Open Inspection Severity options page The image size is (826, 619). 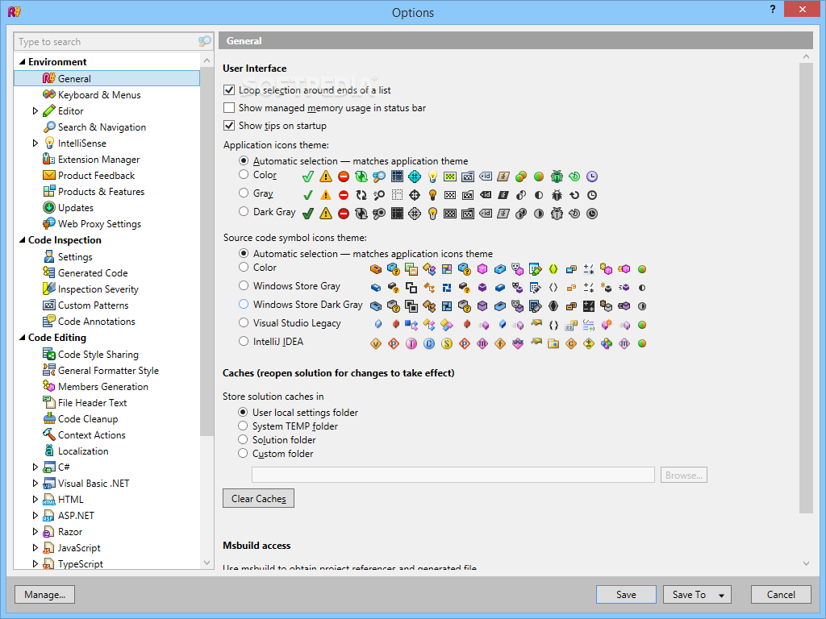tap(98, 289)
